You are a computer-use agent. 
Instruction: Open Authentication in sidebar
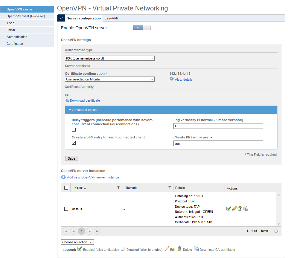(27, 37)
